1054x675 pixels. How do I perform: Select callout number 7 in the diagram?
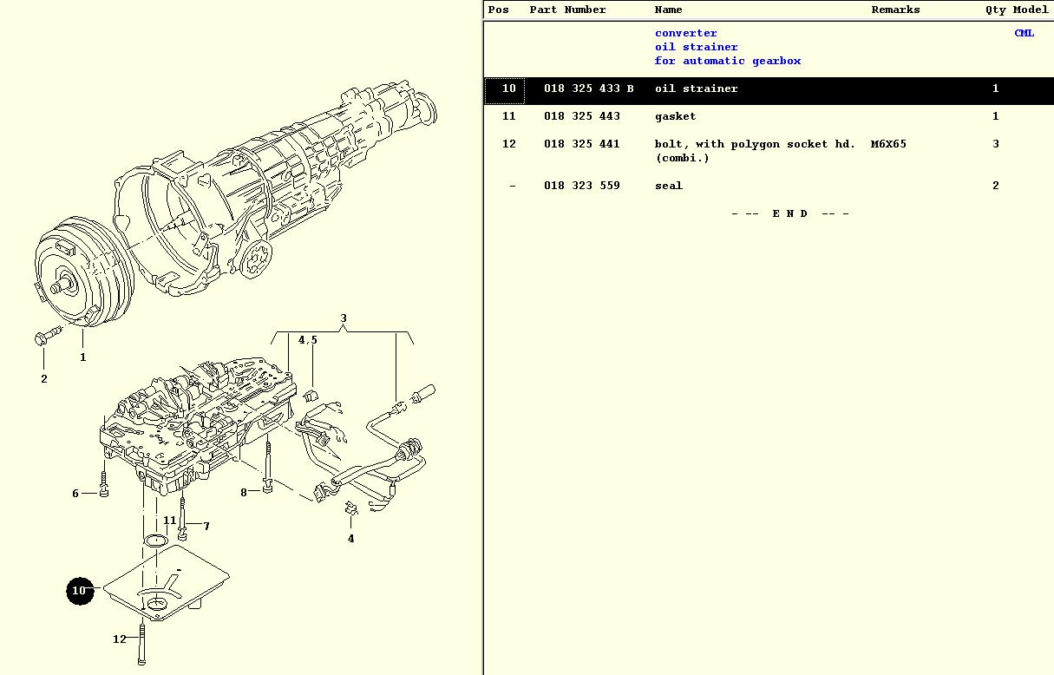click(x=206, y=526)
